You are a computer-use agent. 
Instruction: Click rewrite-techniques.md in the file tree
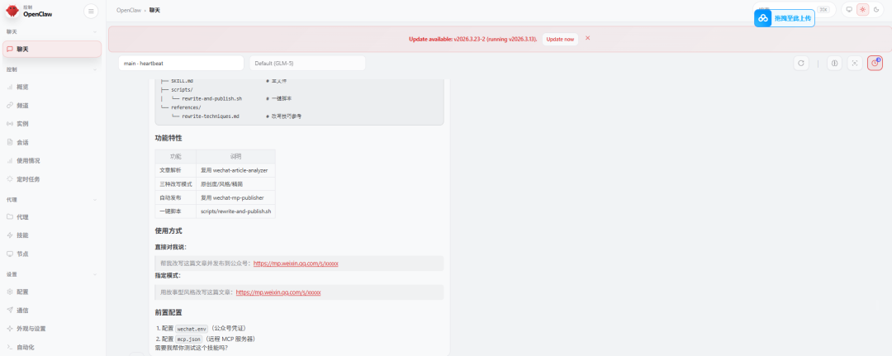click(x=211, y=116)
